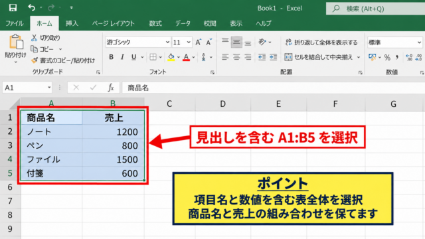Switch to the 挿入 tab
The width and height of the screenshot is (425, 239).
point(72,23)
